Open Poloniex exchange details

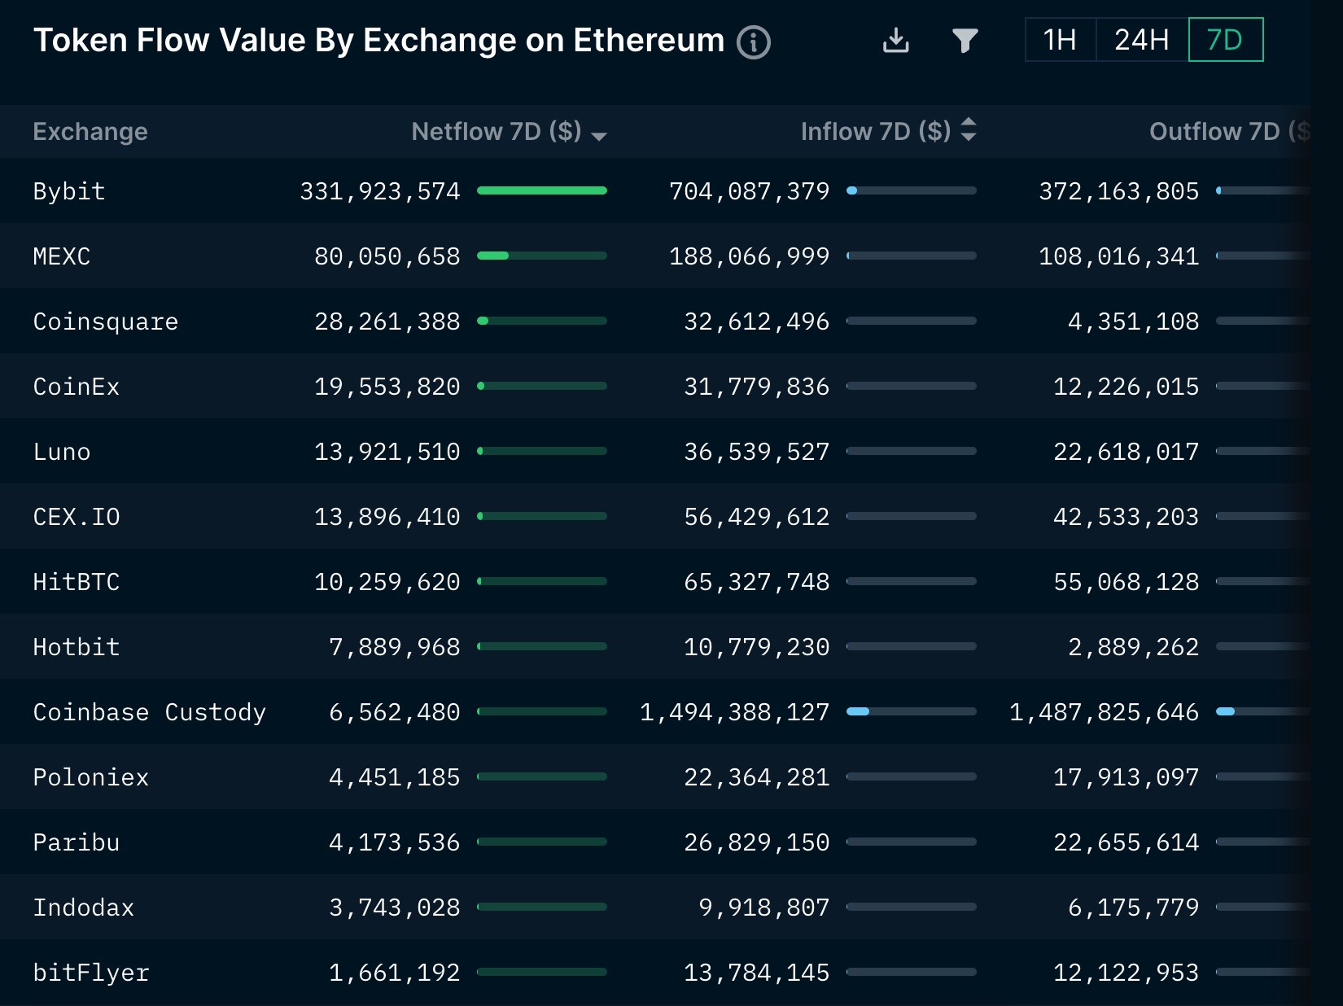90,776
